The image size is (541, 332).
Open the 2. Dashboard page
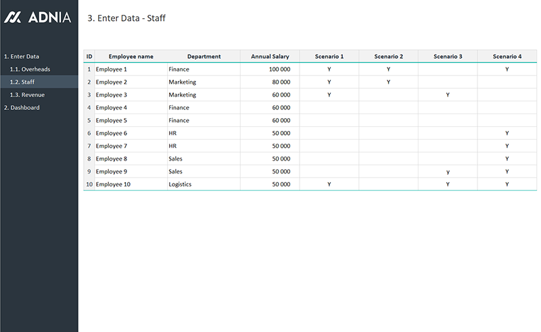(22, 108)
